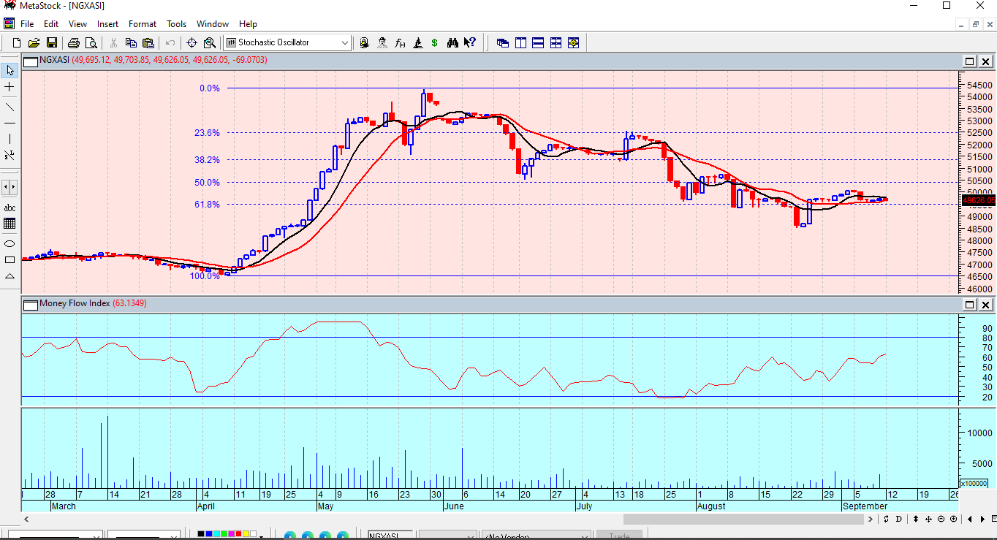Select the vertical line tool
This screenshot has height=540, width=997.
pyautogui.click(x=10, y=139)
